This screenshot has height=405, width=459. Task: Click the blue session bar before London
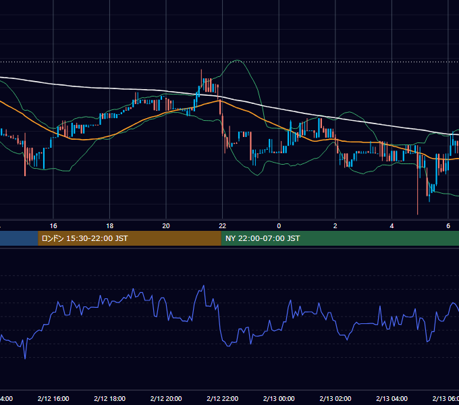19,238
